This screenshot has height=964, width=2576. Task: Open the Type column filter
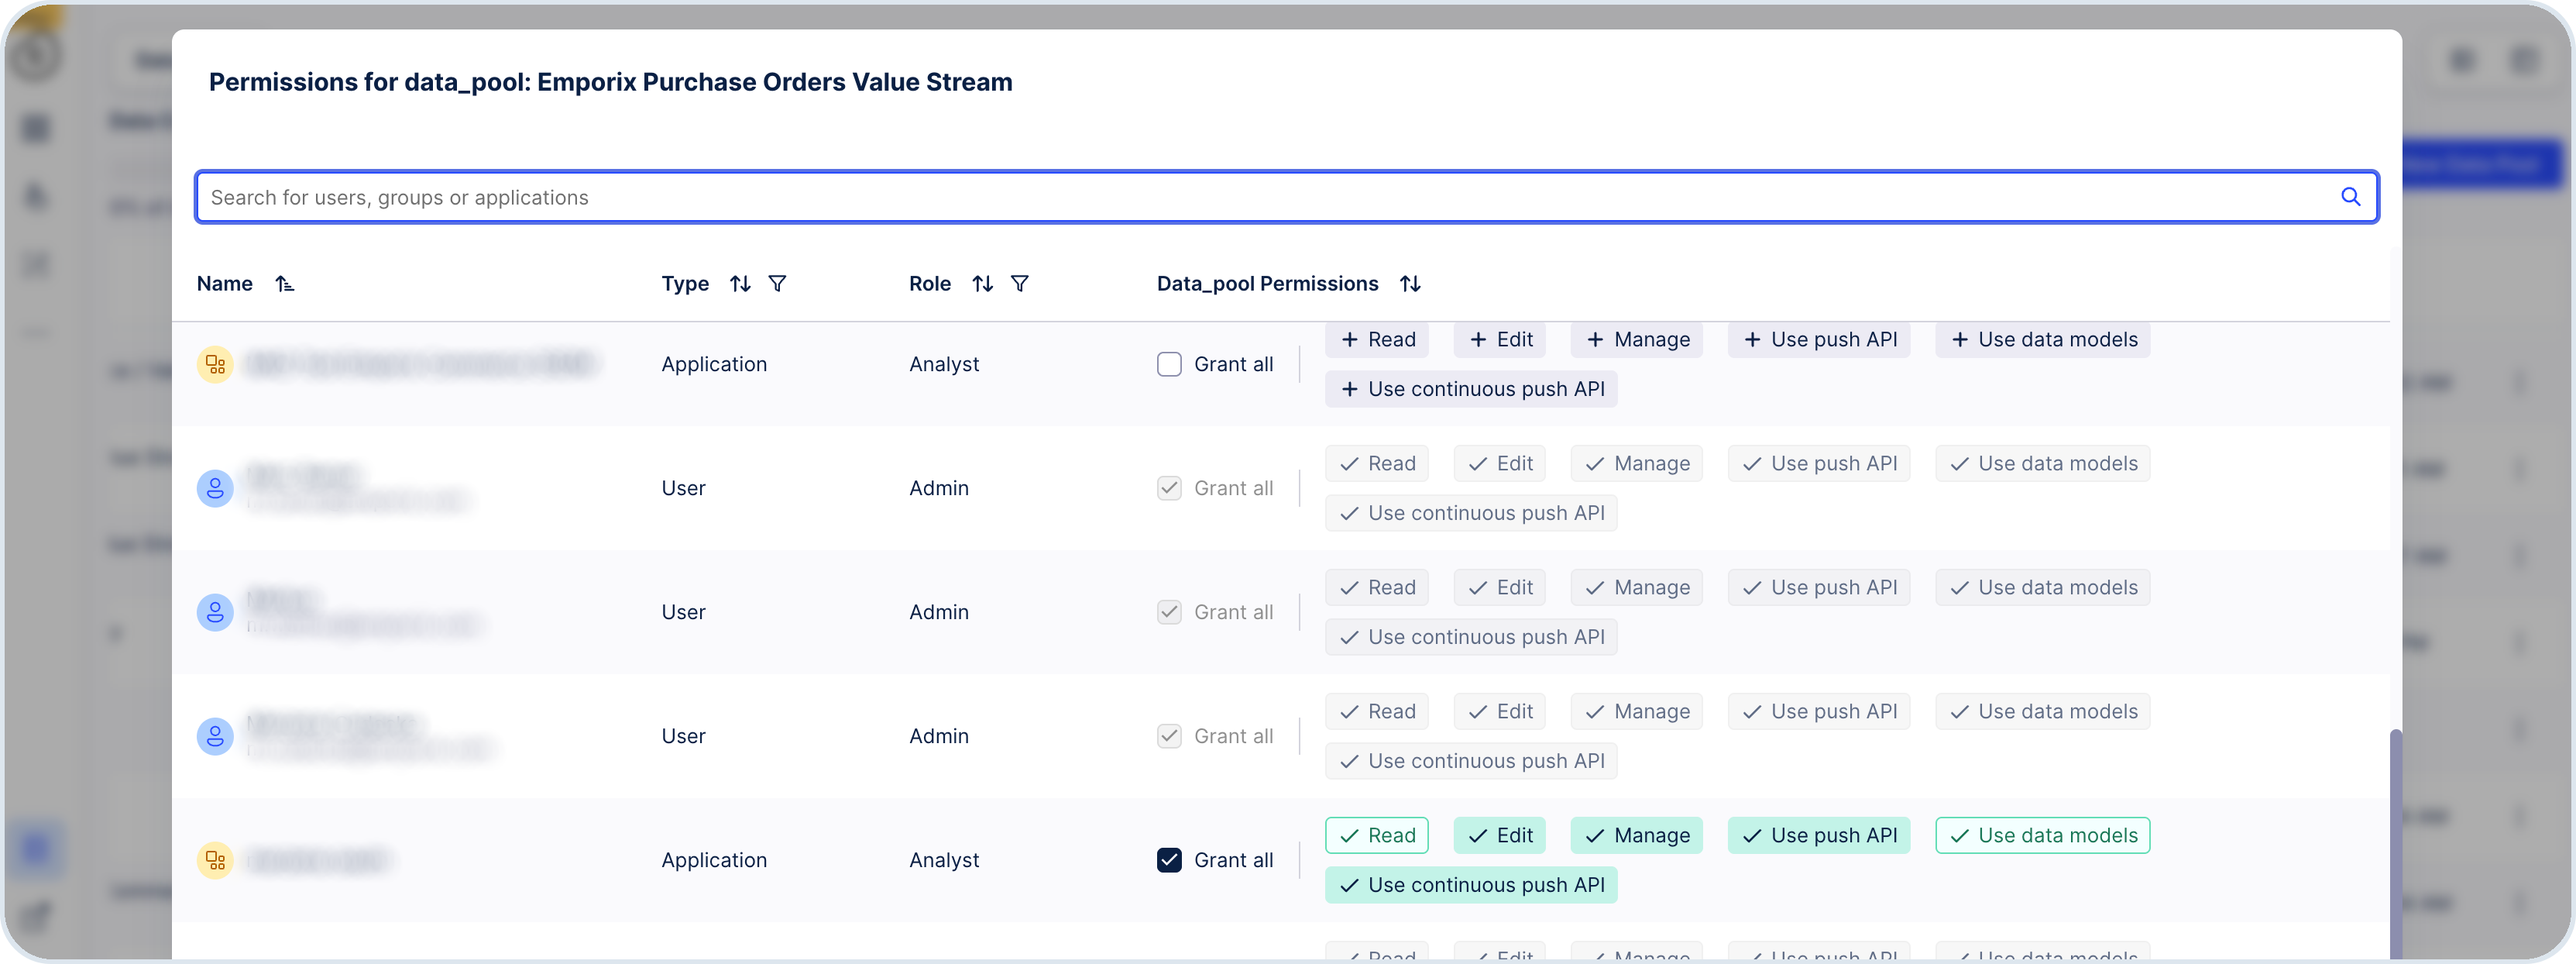(777, 284)
